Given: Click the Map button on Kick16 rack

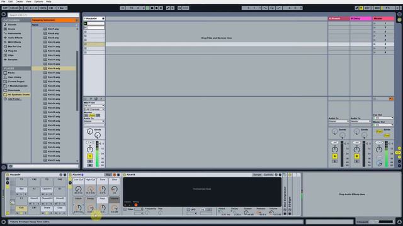Looking at the screenshot, I should pyautogui.click(x=108, y=175).
